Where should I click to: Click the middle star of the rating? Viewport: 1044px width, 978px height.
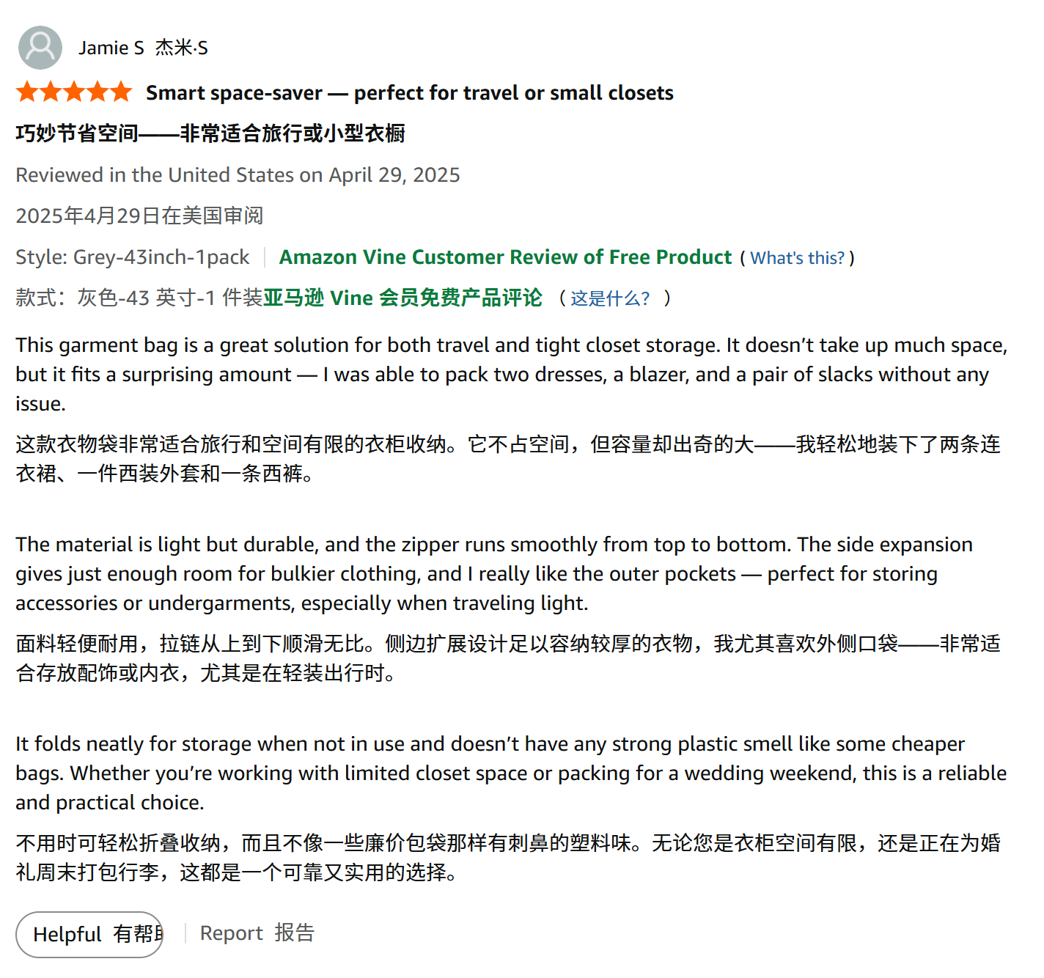click(74, 92)
